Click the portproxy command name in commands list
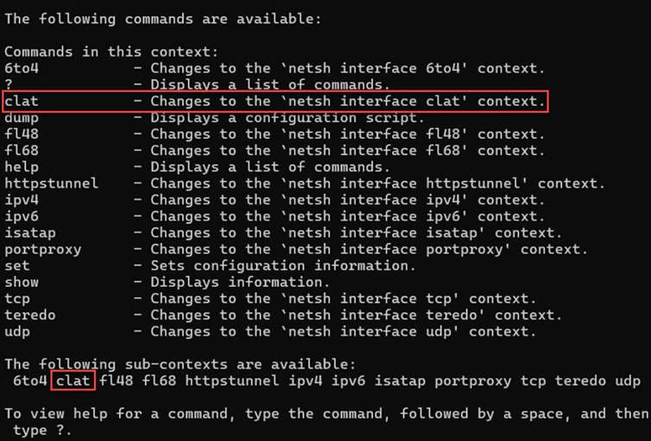651x441 pixels. [x=43, y=249]
